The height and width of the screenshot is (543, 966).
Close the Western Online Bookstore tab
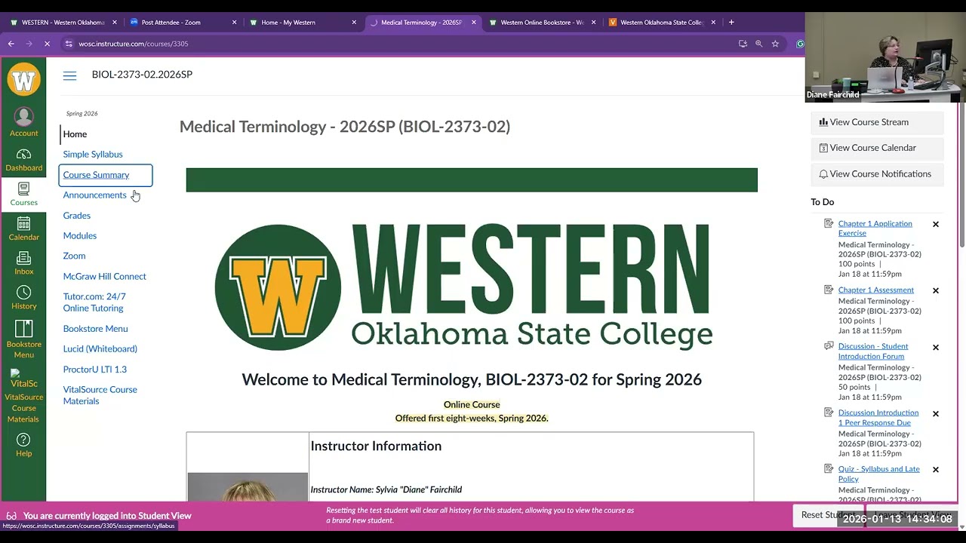tap(593, 22)
